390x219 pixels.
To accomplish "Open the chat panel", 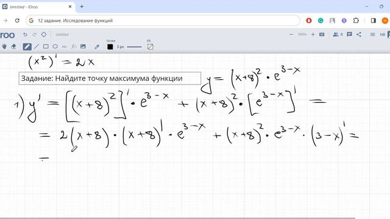I will pyautogui.click(x=349, y=35).
